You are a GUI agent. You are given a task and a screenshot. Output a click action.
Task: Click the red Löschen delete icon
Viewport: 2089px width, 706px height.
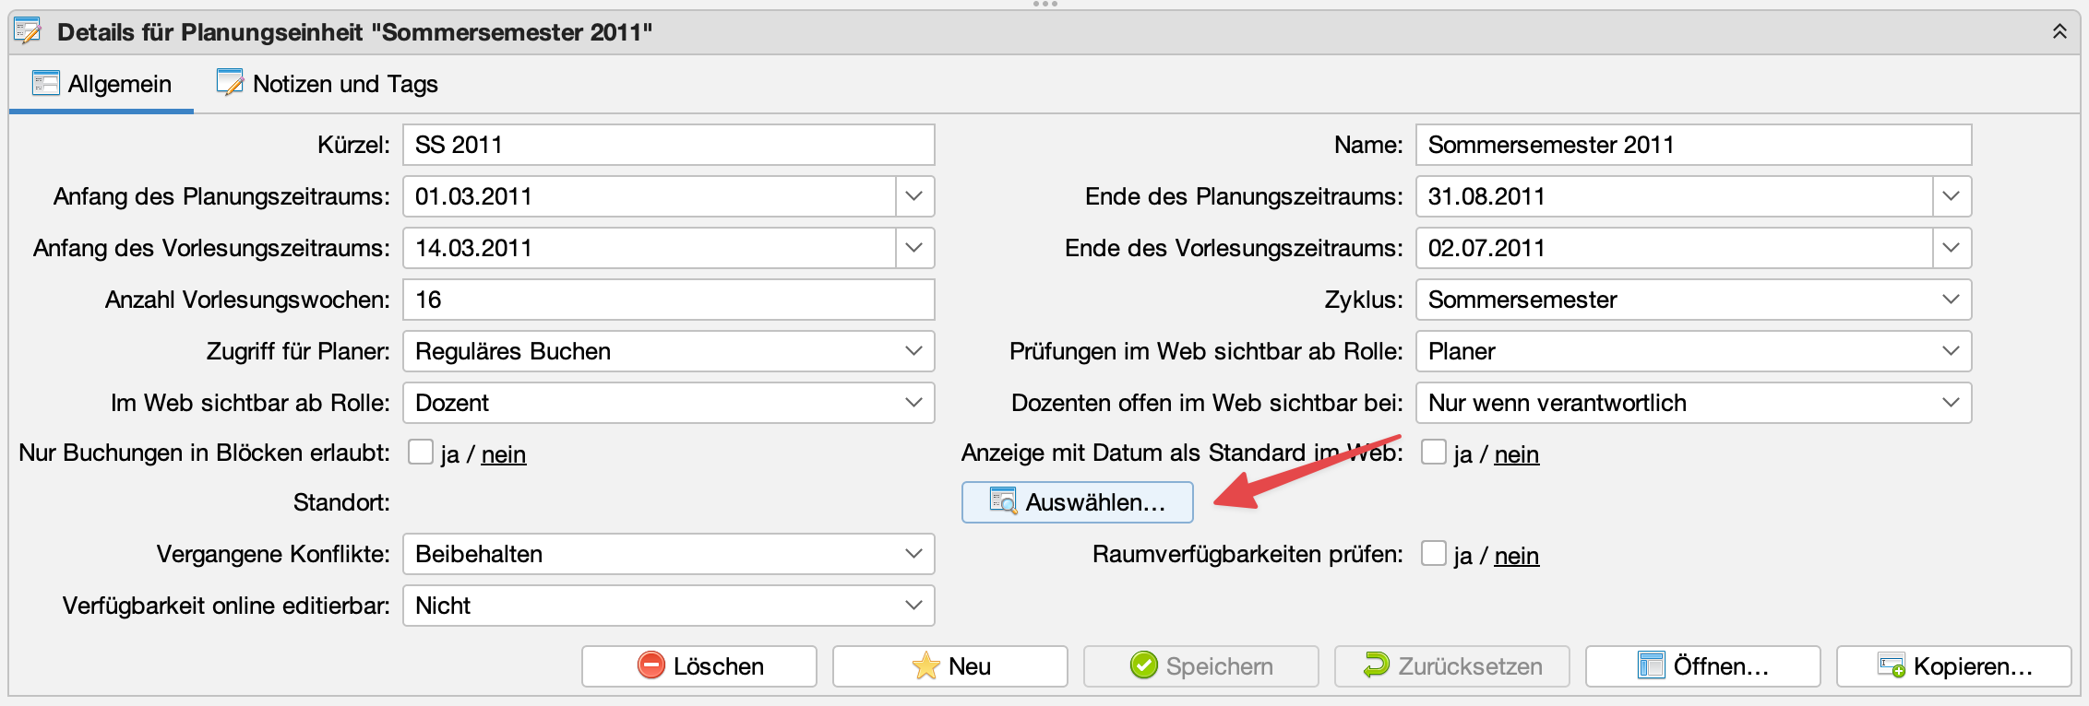651,665
